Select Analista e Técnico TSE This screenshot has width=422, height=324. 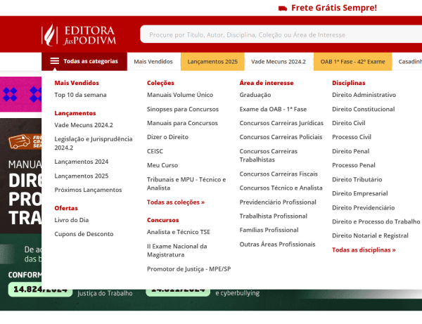tap(179, 232)
